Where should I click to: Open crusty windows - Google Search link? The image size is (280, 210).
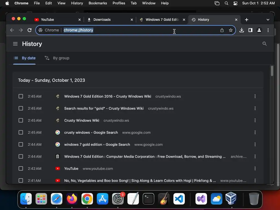pos(91,133)
